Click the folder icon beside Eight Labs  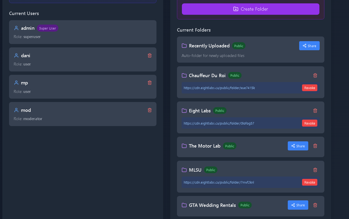pyautogui.click(x=184, y=111)
